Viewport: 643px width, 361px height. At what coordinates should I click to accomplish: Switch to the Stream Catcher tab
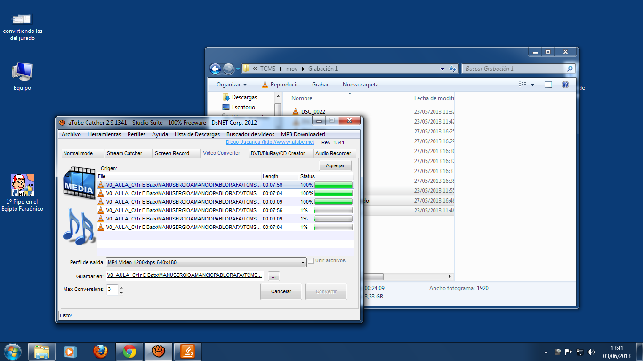click(129, 153)
